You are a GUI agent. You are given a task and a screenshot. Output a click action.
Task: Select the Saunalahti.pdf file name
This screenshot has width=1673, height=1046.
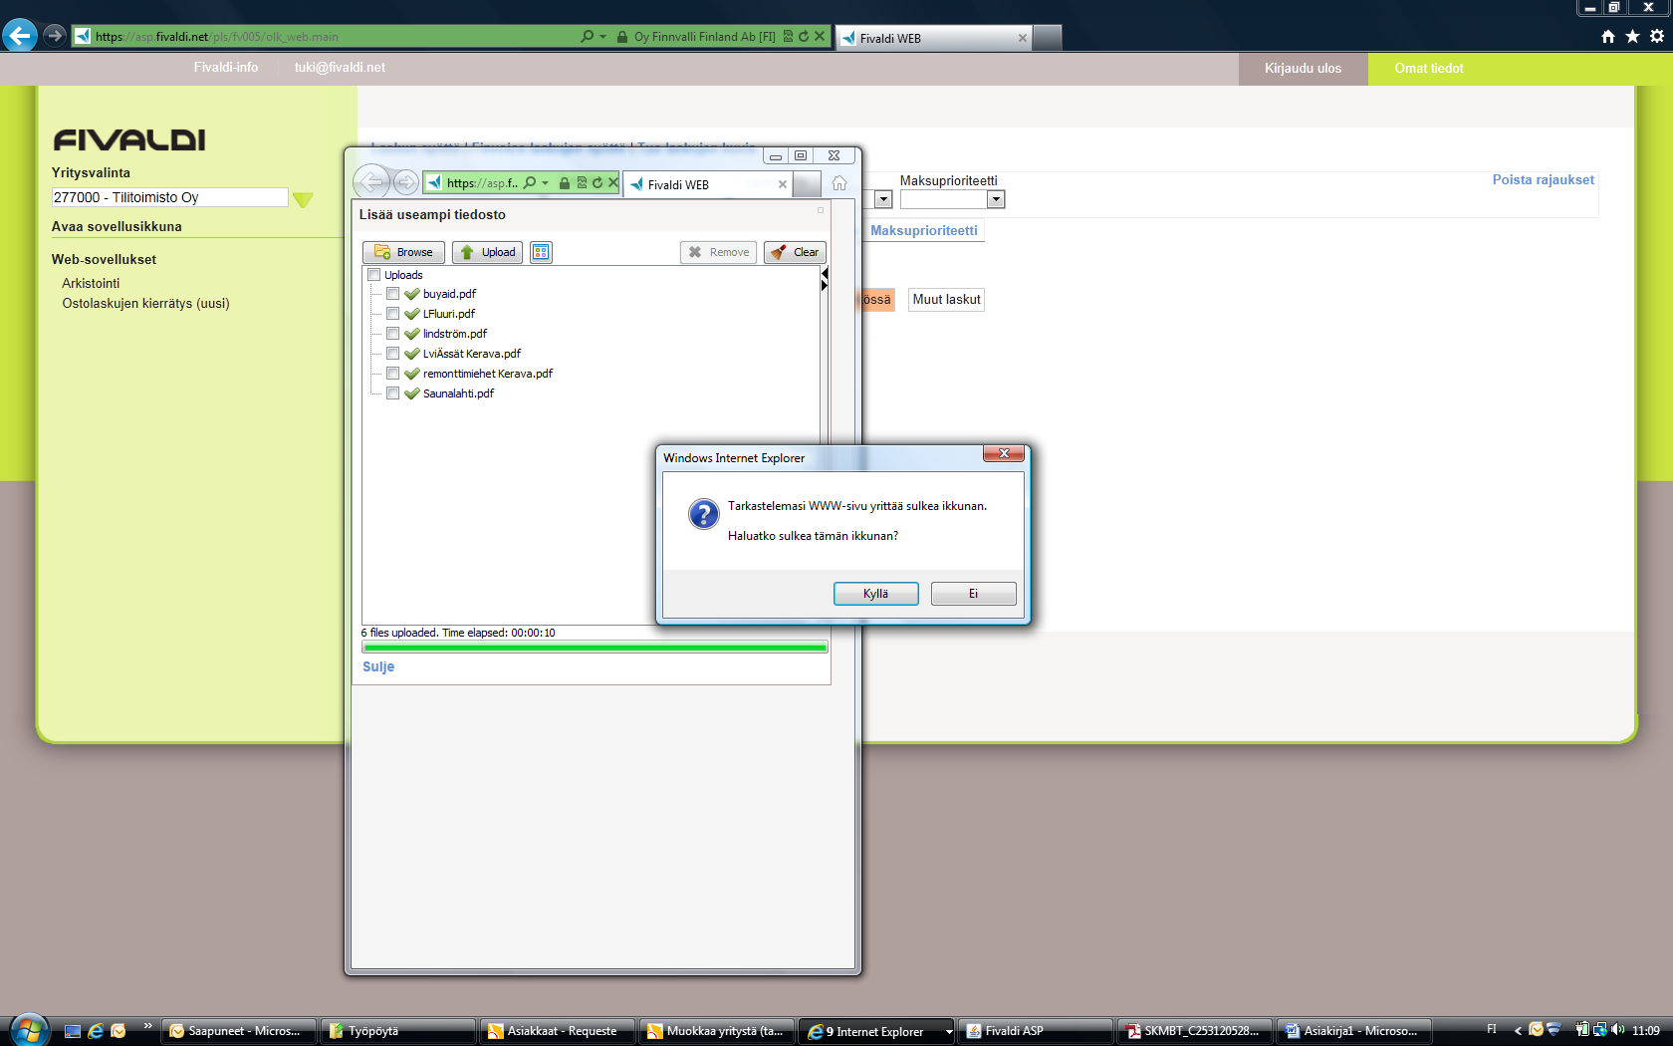click(x=458, y=393)
